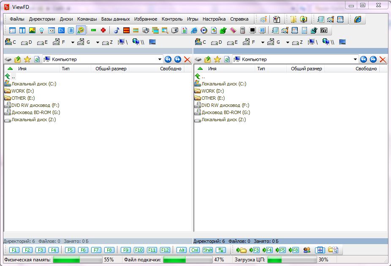Screen dimensions: 391x266
Task: Open dropdown arrow next to left F drive
Action: pyautogui.click(x=73, y=42)
